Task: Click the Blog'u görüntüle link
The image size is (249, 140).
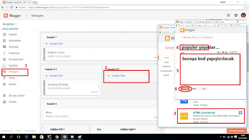Action: [11, 29]
